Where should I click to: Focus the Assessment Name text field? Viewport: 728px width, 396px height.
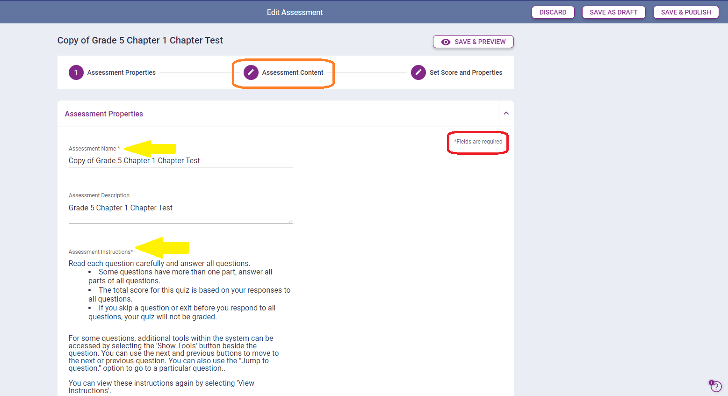(180, 161)
